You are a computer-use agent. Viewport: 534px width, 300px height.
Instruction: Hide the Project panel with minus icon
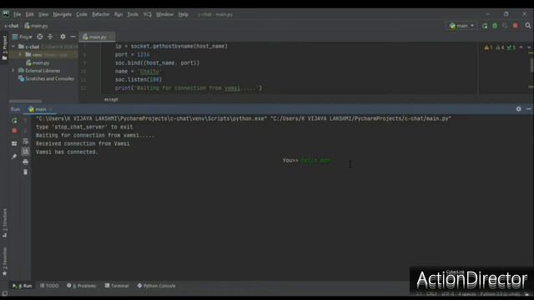click(x=73, y=37)
